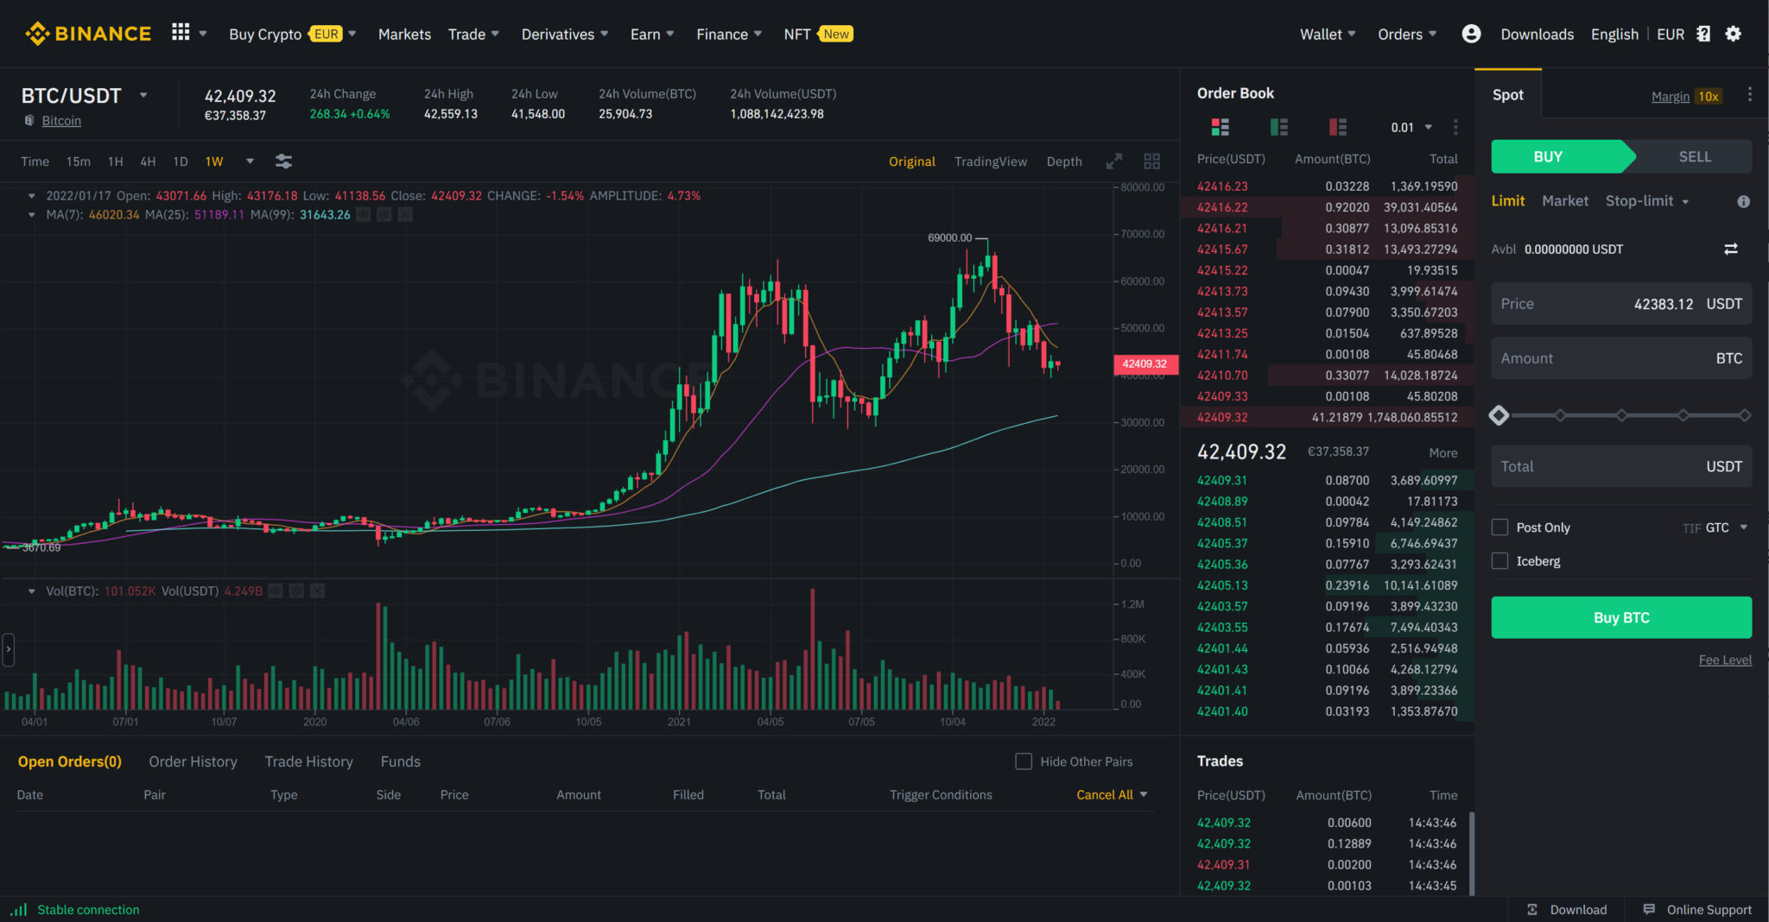The image size is (1769, 922).
Task: Switch to TradingView chart tab
Action: [991, 161]
